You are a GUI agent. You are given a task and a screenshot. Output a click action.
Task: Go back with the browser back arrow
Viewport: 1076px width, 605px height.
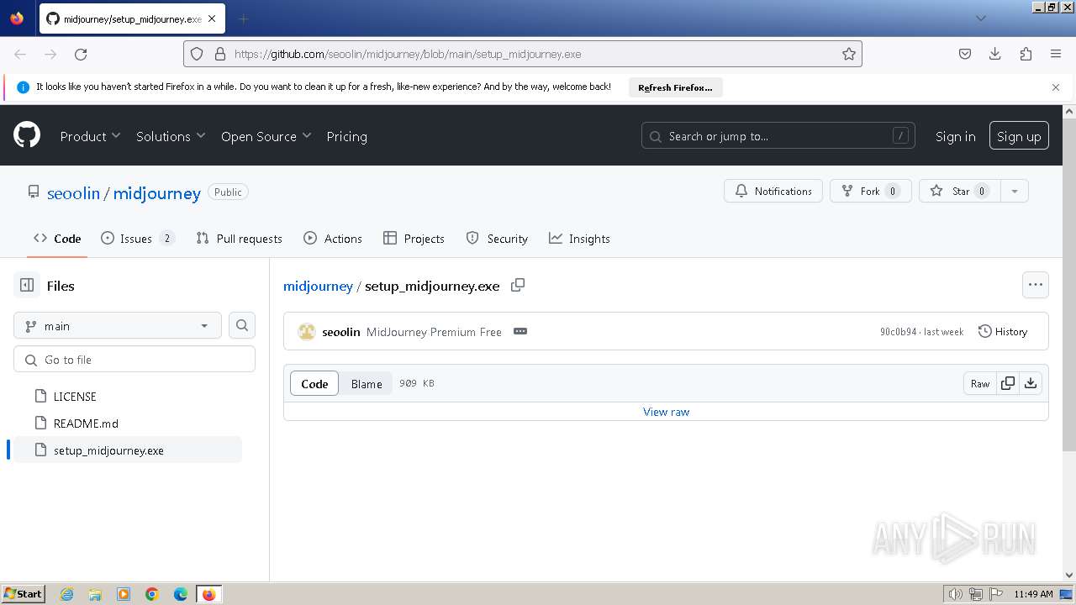tap(20, 54)
